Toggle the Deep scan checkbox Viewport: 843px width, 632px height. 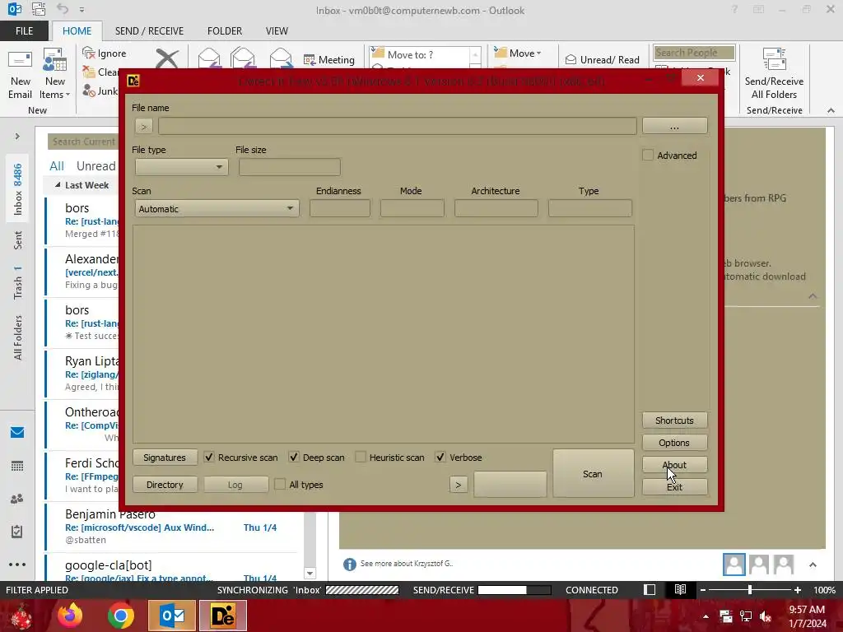(294, 458)
